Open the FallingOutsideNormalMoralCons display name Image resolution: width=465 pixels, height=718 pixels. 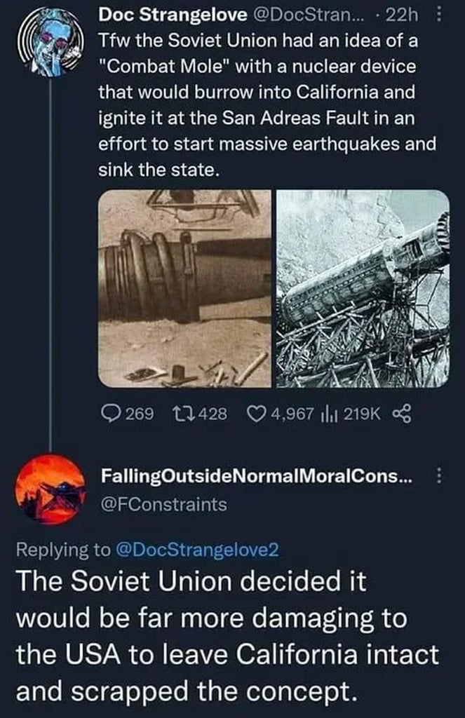tap(257, 477)
